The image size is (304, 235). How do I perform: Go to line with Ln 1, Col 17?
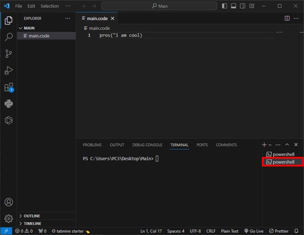point(151,231)
